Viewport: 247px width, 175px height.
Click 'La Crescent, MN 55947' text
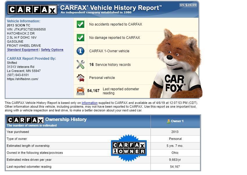coord(24,71)
